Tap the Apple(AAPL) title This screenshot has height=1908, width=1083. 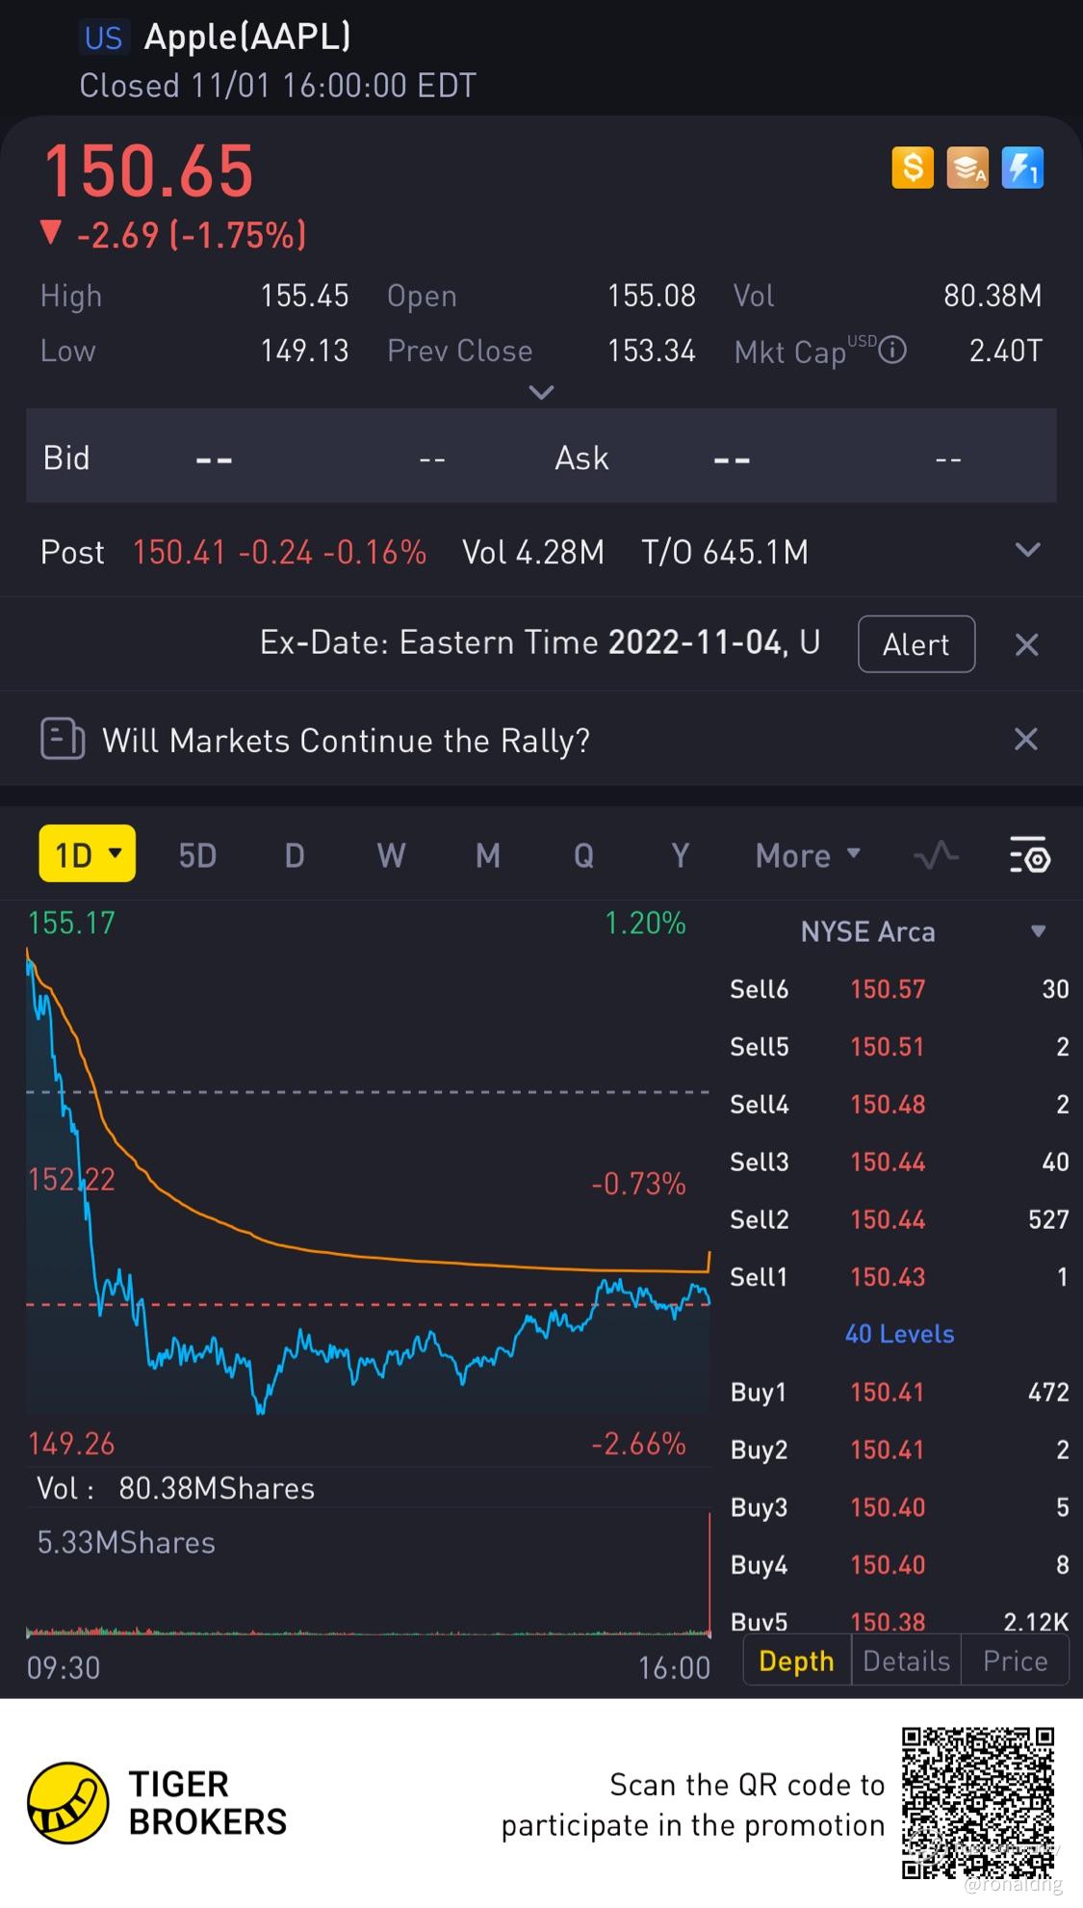click(x=247, y=37)
